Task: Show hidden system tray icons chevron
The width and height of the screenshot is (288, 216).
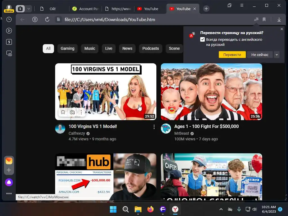Action: point(221,209)
